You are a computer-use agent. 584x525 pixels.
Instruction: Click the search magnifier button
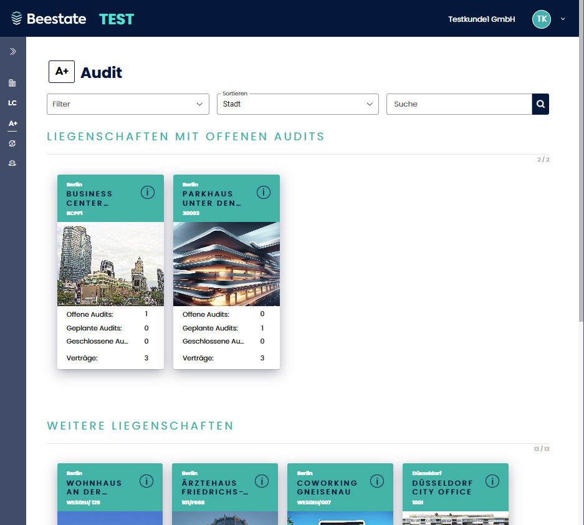pyautogui.click(x=540, y=104)
